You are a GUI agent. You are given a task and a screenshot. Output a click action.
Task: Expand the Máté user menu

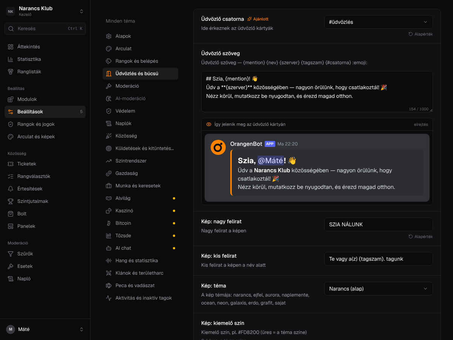tap(45, 329)
